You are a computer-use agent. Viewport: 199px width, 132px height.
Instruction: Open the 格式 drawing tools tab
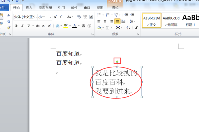tap(115, 8)
